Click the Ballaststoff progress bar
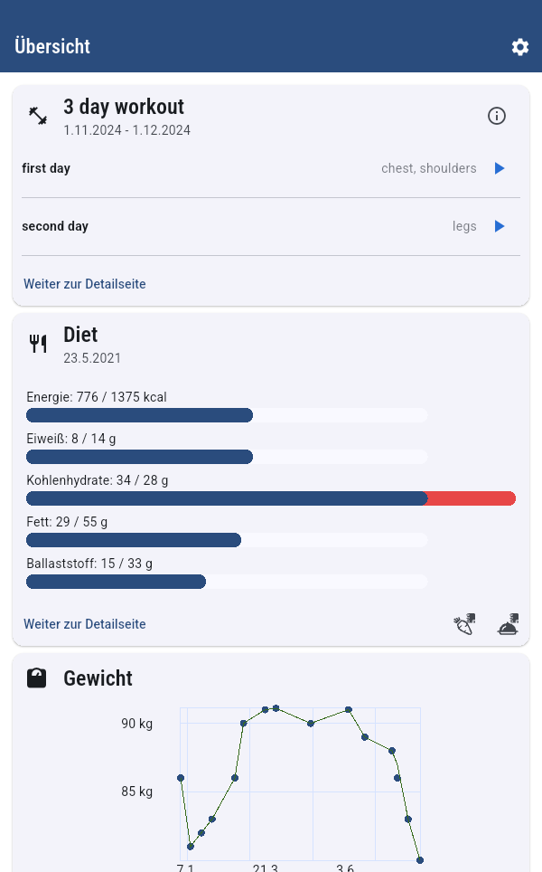The width and height of the screenshot is (542, 872). click(226, 582)
